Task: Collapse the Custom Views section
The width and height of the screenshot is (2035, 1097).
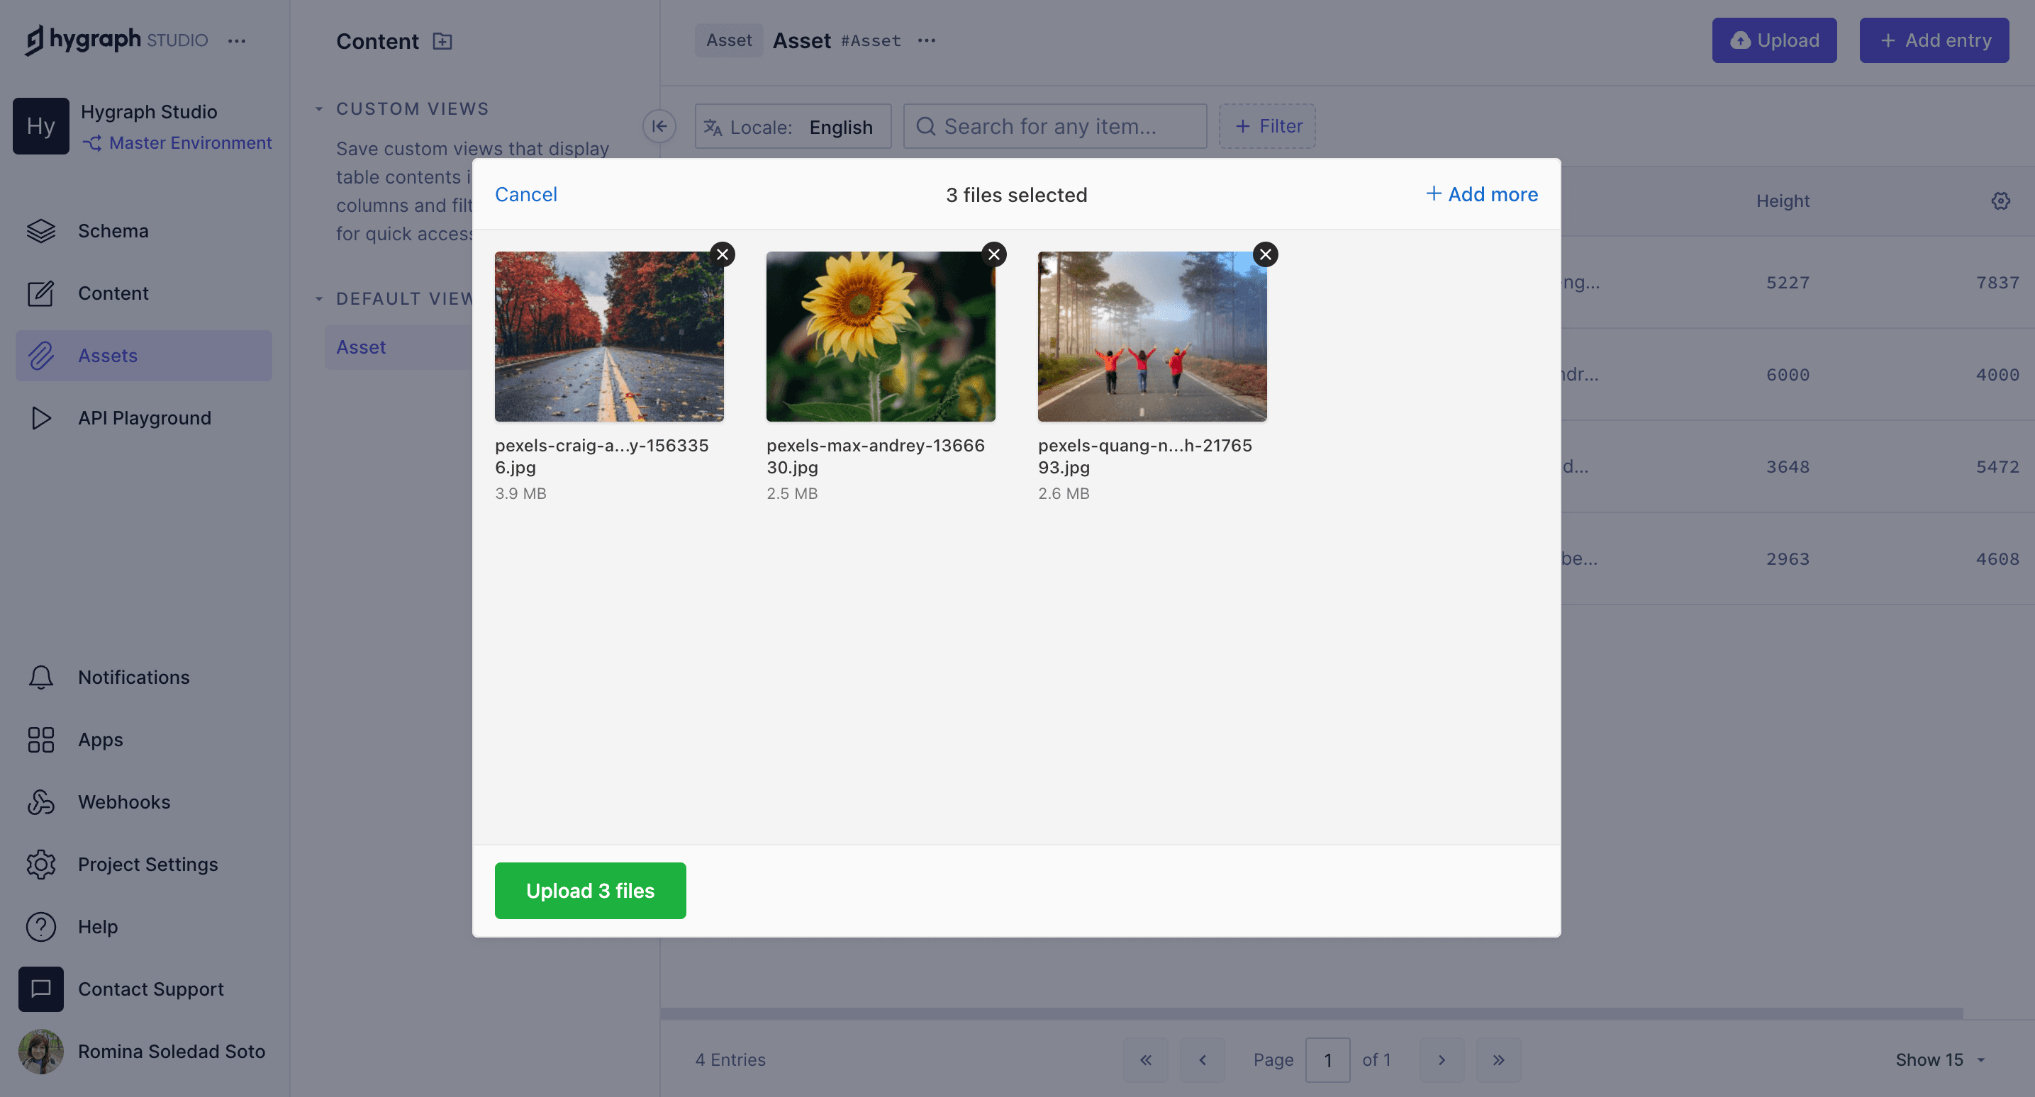Action: 319,109
